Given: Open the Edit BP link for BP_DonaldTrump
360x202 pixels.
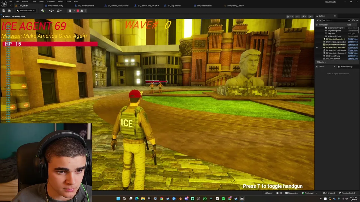Looking at the screenshot, I should coord(353,56).
